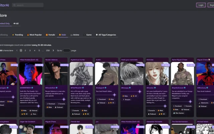Screen dimensions: 214x134
Task: Open the Revaan Valenzo card title
Action: 51,60
